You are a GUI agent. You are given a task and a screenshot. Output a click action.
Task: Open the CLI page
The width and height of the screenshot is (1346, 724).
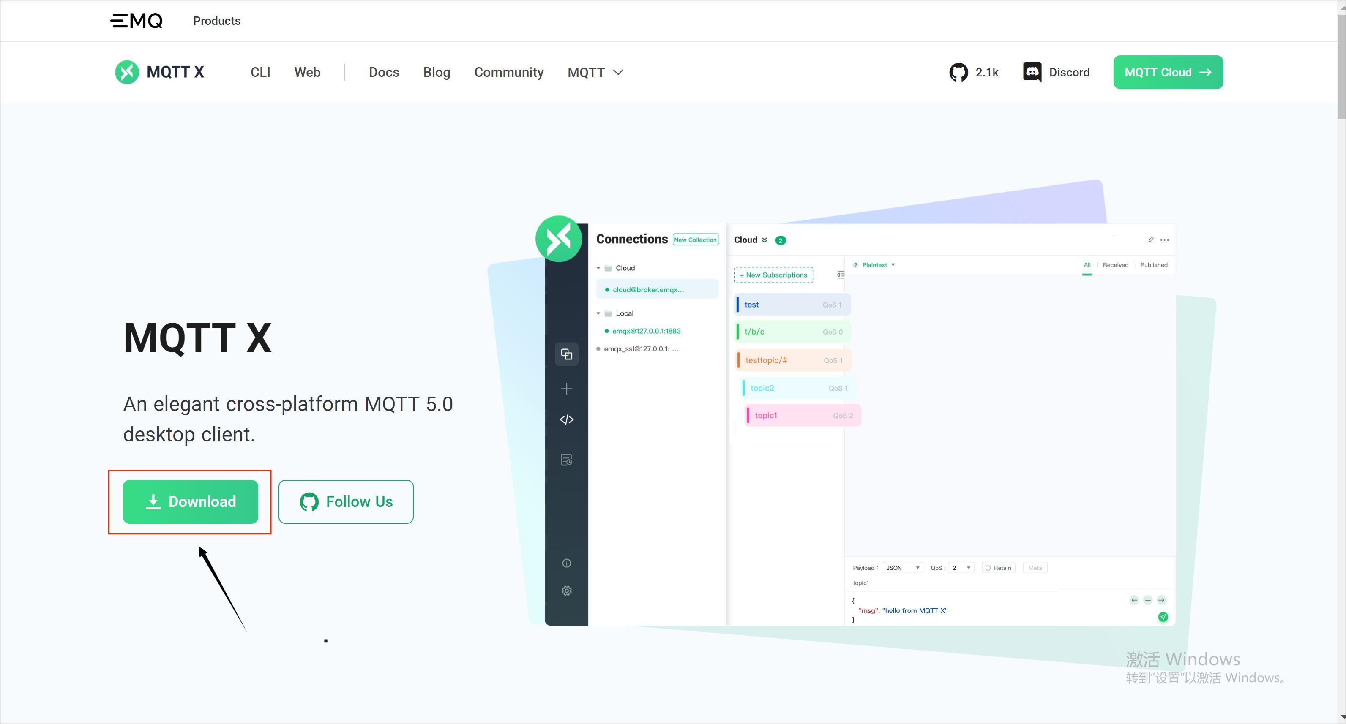point(260,72)
